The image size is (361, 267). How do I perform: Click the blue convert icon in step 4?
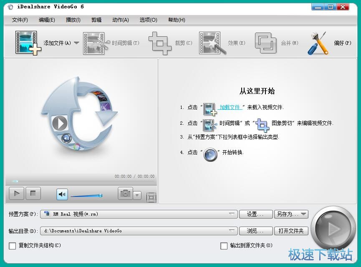(210, 154)
